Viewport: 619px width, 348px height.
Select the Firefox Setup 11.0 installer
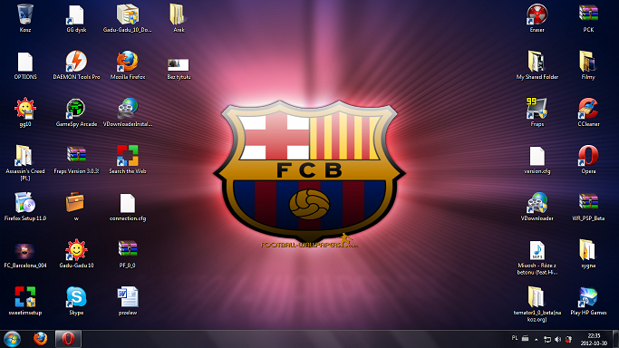pyautogui.click(x=25, y=203)
